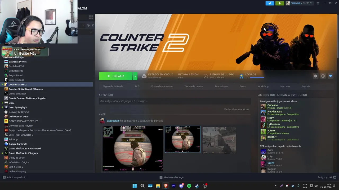
Task: Open Spotify from taskbar
Action: pyautogui.click(x=189, y=186)
